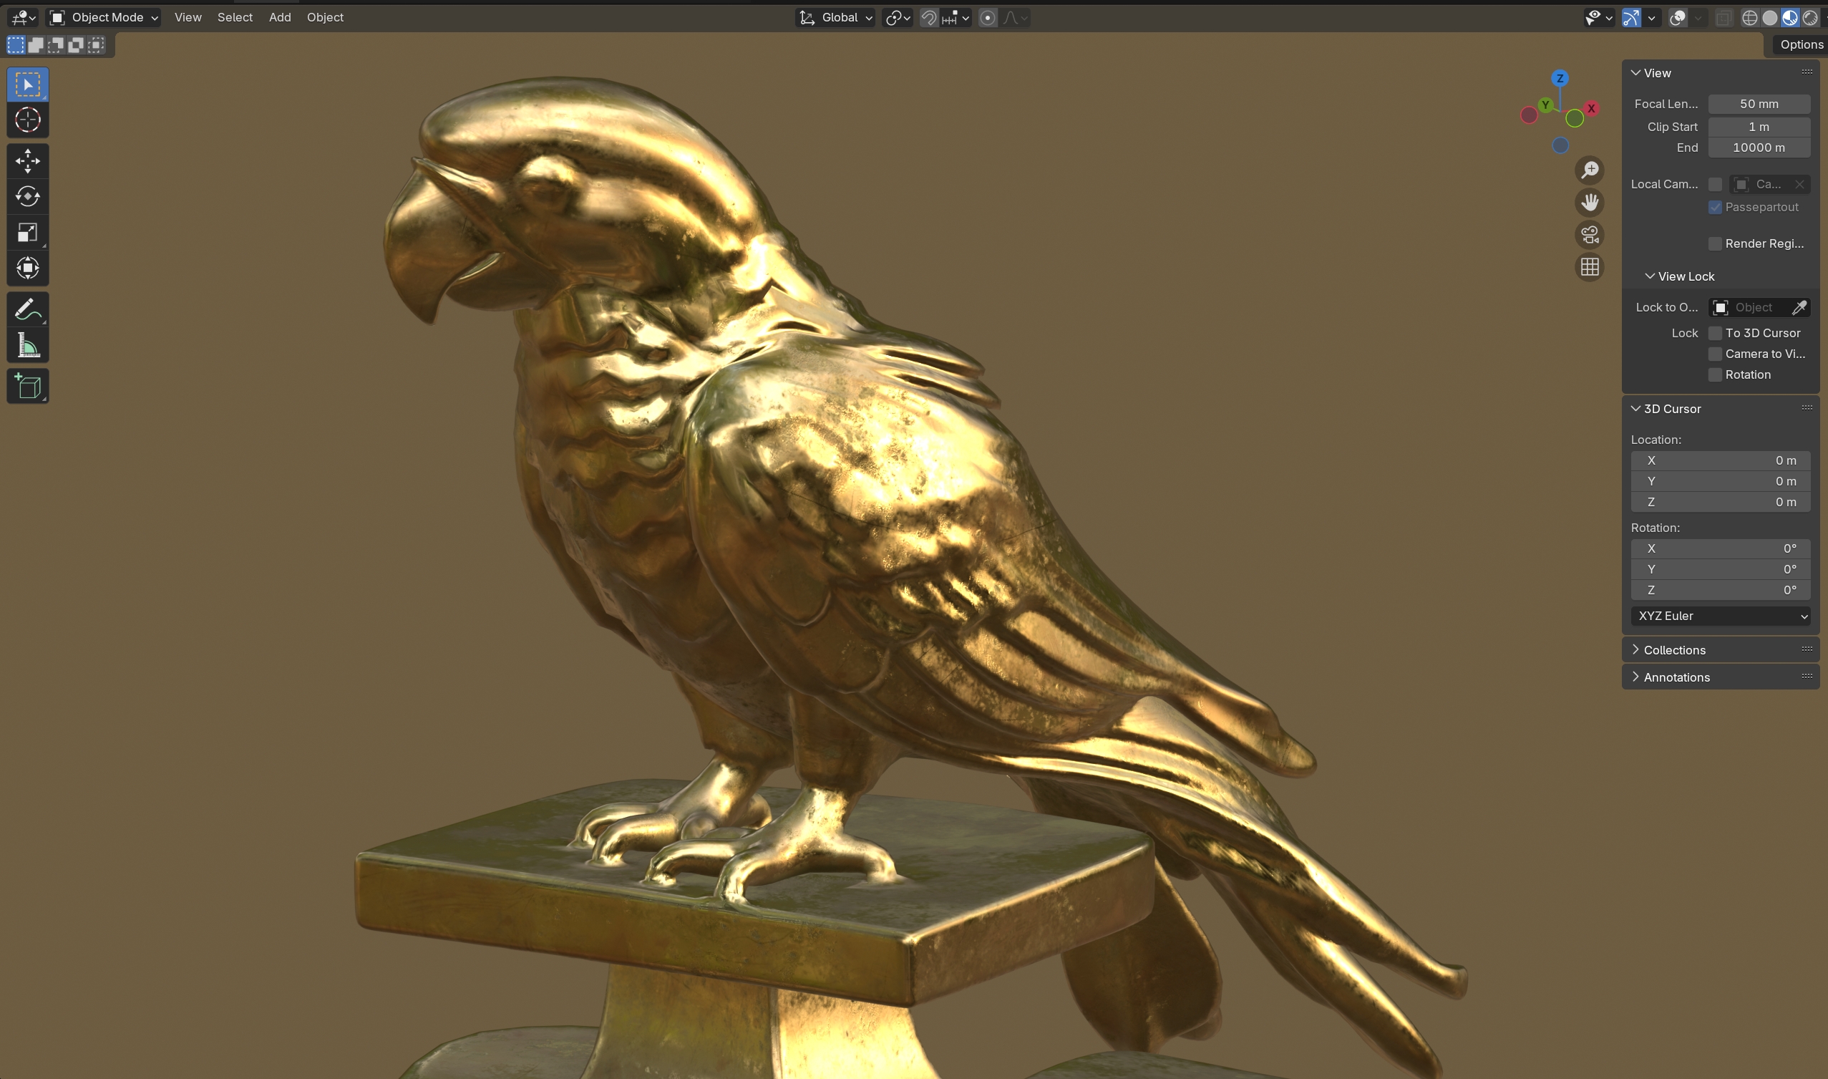
Task: Open the XYZ Euler rotation mode dropdown
Action: (x=1720, y=616)
